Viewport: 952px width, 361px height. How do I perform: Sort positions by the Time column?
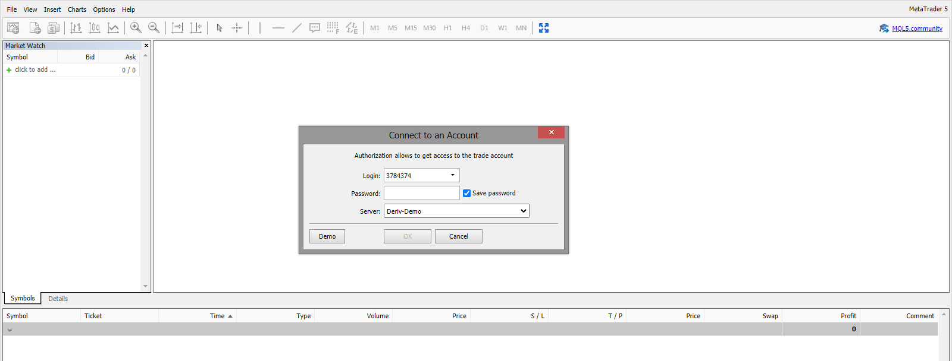point(217,316)
